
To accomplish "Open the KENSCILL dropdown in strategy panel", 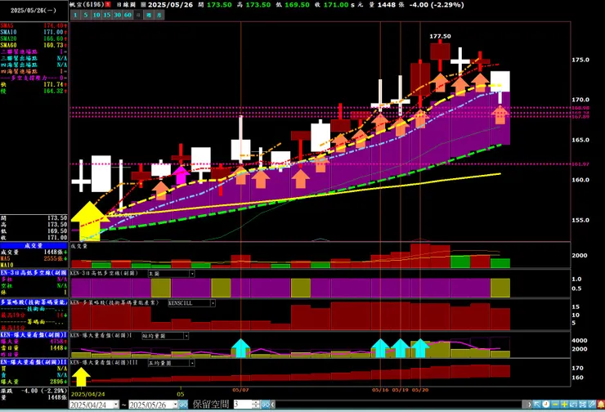I will pos(213,303).
